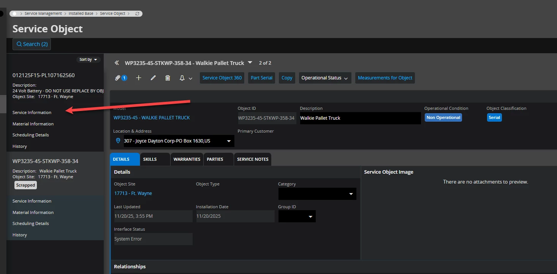
Task: Click the plus icon to add new object
Action: tap(139, 78)
